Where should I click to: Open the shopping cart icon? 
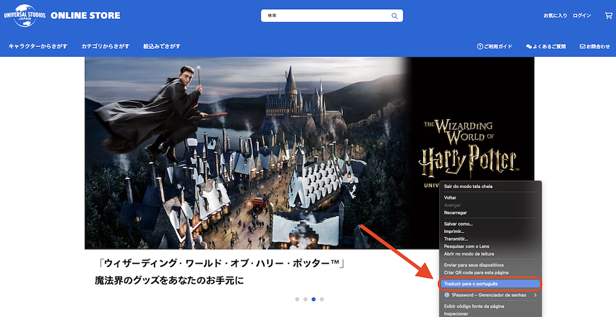pos(608,16)
